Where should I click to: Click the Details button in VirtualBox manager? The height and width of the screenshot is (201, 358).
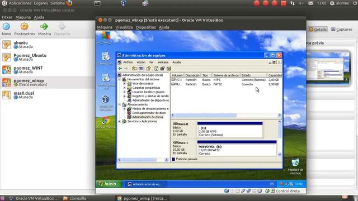click(x=318, y=30)
